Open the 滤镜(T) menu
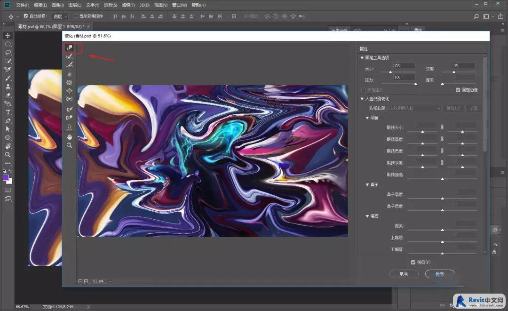508x311 pixels. pyautogui.click(x=128, y=5)
